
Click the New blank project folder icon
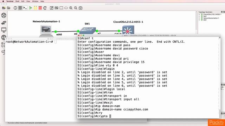click(x=4, y=8)
